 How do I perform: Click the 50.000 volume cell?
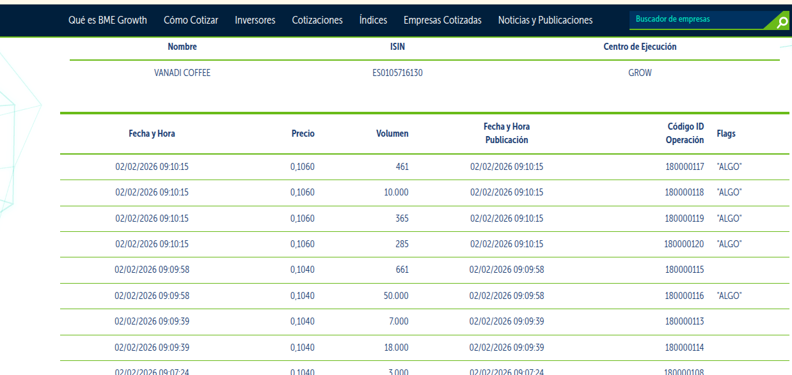tap(396, 296)
